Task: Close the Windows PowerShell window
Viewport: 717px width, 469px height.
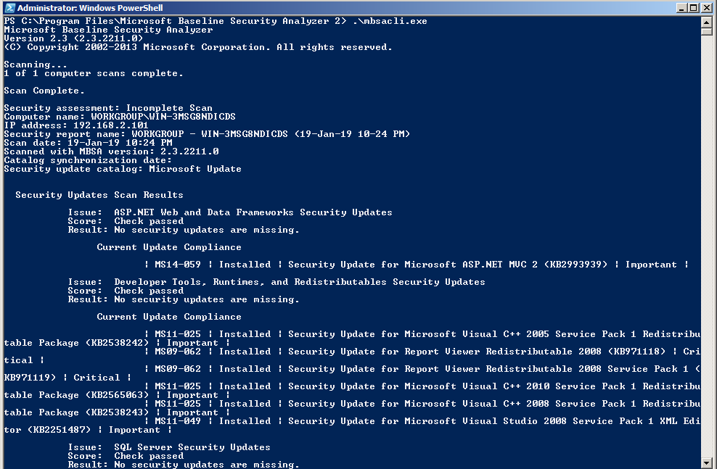Action: 705,8
